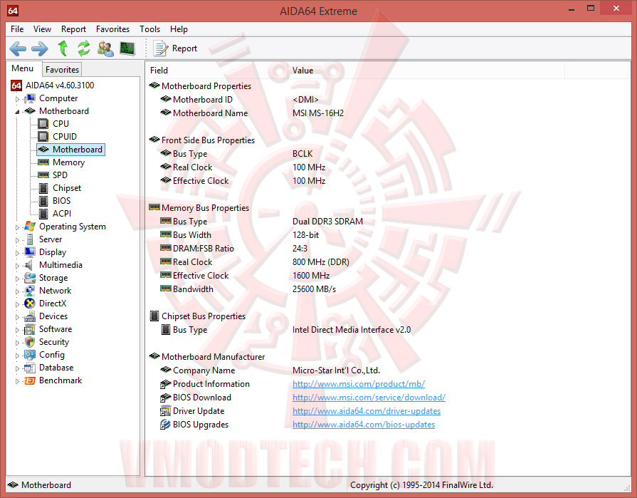
Task: Expand the Computer tree node
Action: (17, 99)
